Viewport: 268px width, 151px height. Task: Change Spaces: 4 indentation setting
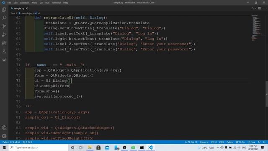click(204, 142)
